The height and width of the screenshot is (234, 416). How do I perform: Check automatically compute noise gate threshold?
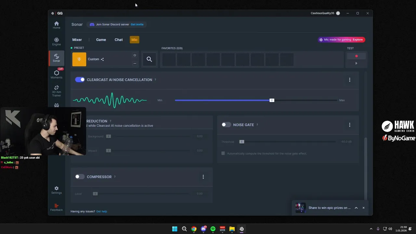(x=223, y=153)
